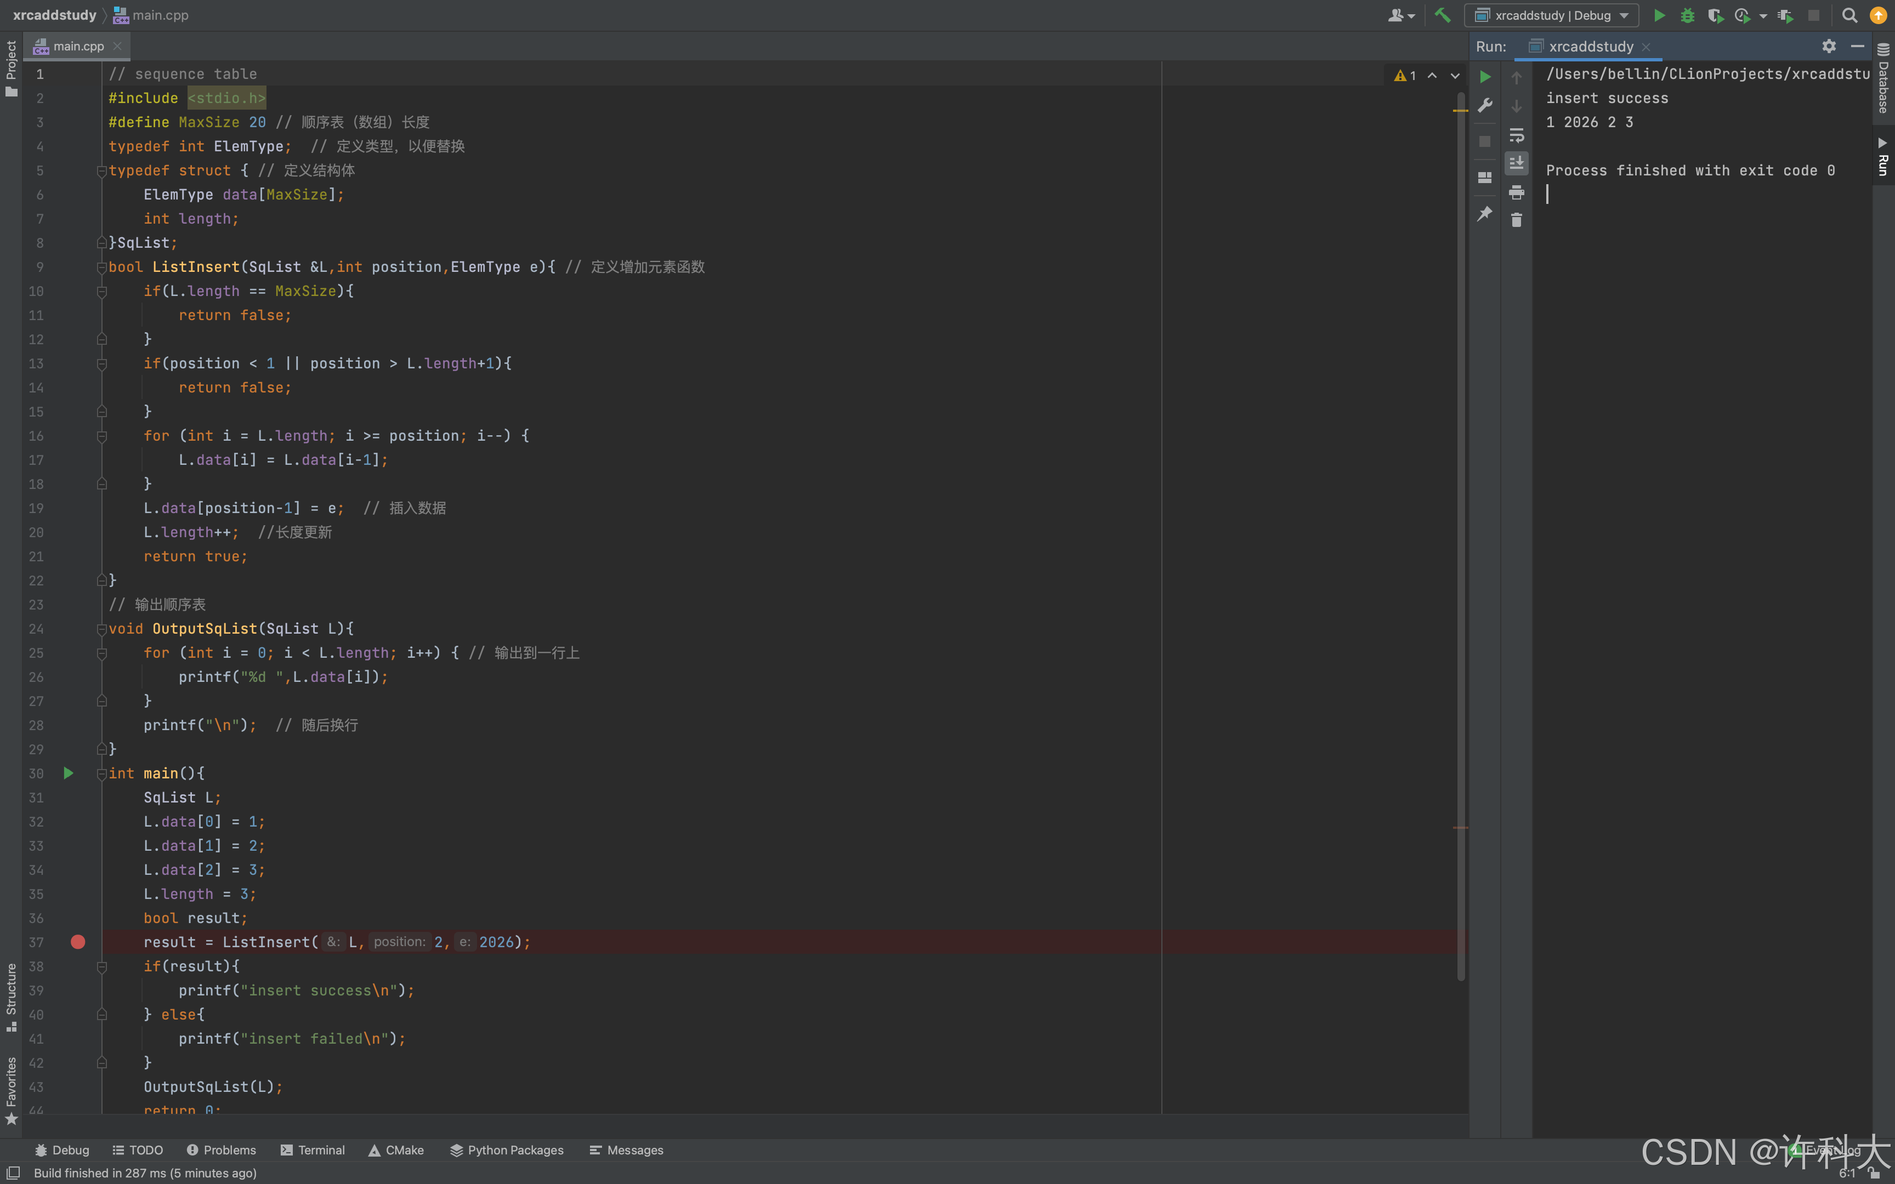Open the Terminal tool window tab
The width and height of the screenshot is (1895, 1184).
[x=313, y=1149]
